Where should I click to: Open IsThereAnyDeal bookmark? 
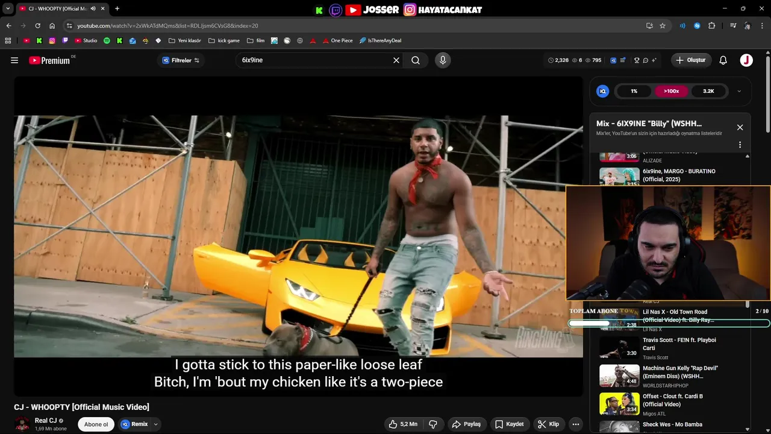click(380, 40)
